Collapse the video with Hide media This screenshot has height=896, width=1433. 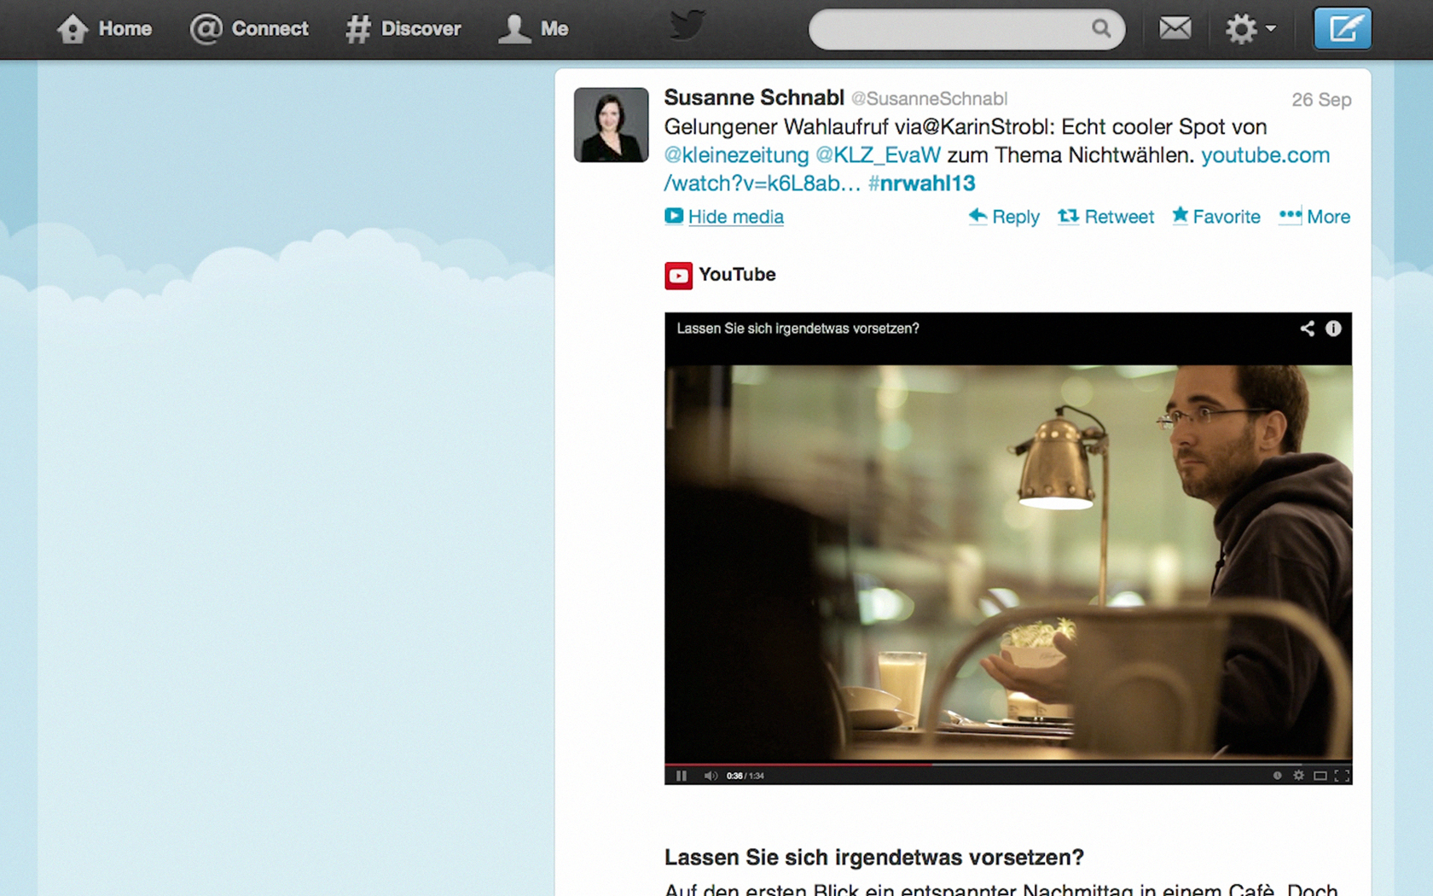(734, 217)
